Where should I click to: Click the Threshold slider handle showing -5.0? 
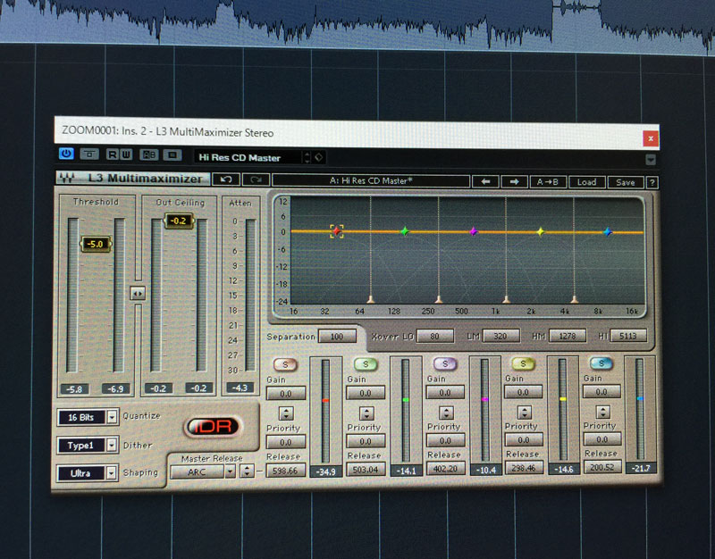(96, 244)
